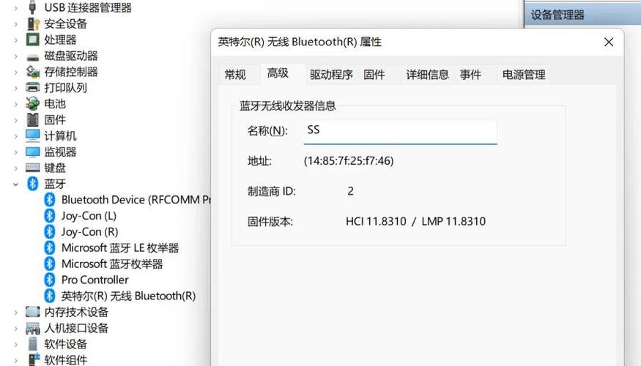Click Bluetooth icon beside Bluetooth Device (RFCOMM)
Screen dimensions: 641x366
(50, 200)
